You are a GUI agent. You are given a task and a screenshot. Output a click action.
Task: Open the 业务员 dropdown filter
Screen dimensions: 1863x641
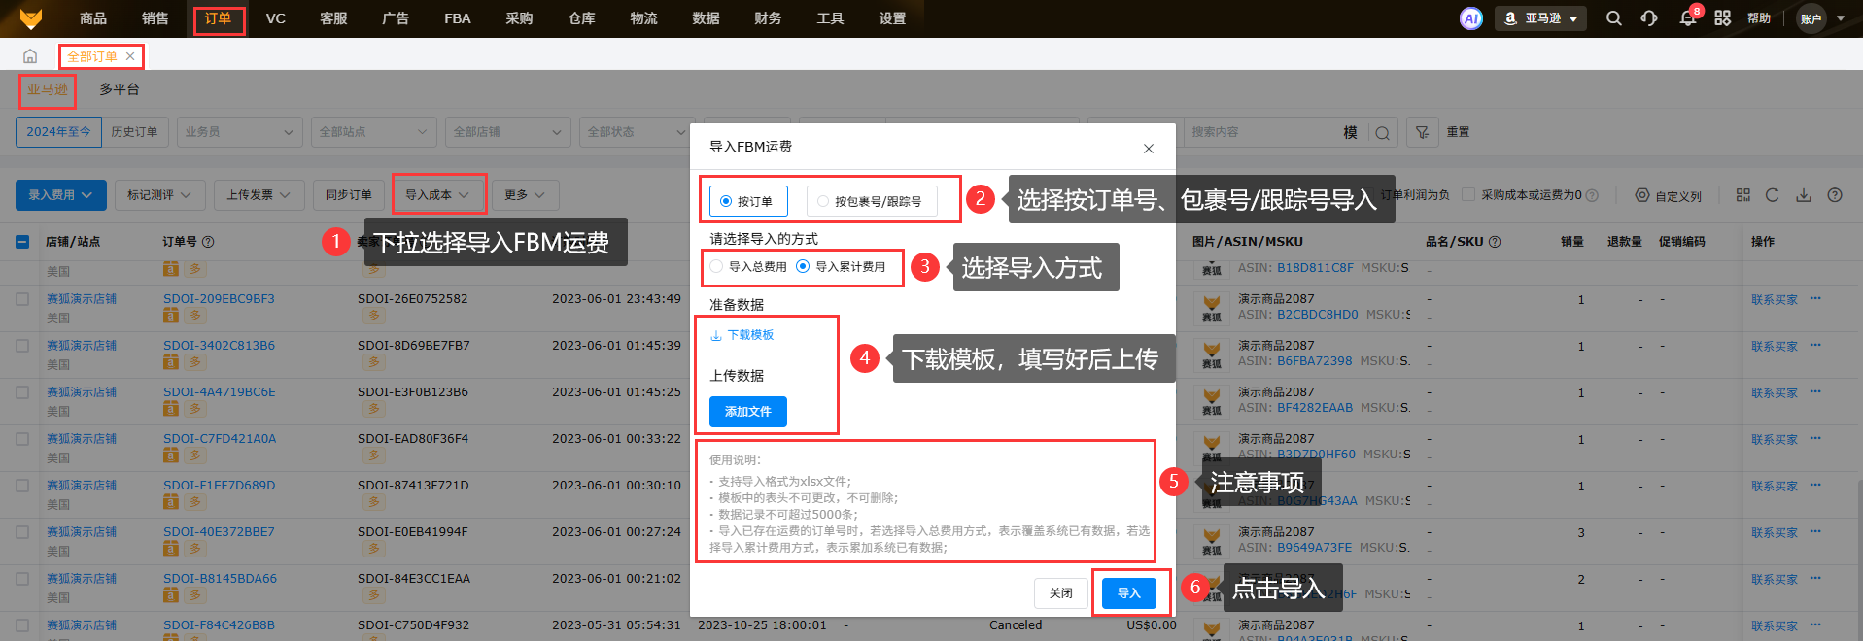coord(239,132)
